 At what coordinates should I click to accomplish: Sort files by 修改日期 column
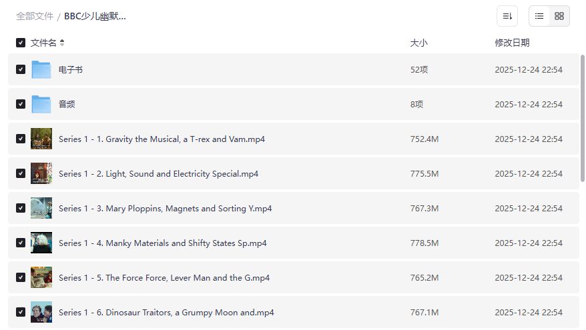[512, 43]
